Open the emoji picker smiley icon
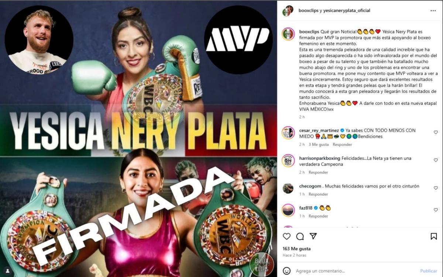 tap(286, 271)
